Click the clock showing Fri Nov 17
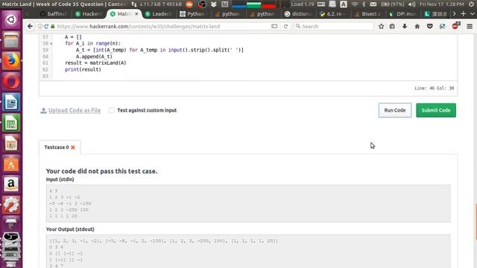The image size is (477, 268). (442, 4)
